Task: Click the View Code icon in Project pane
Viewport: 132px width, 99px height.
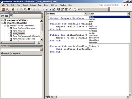Action: click(3, 16)
